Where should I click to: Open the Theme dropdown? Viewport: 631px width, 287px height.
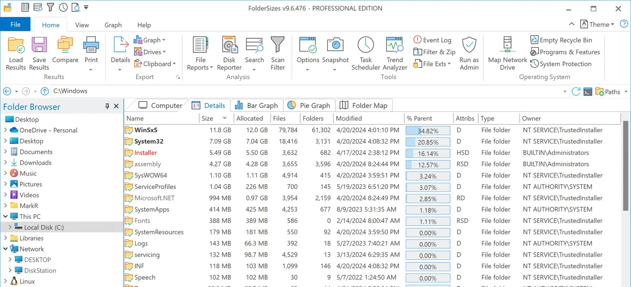(x=597, y=24)
